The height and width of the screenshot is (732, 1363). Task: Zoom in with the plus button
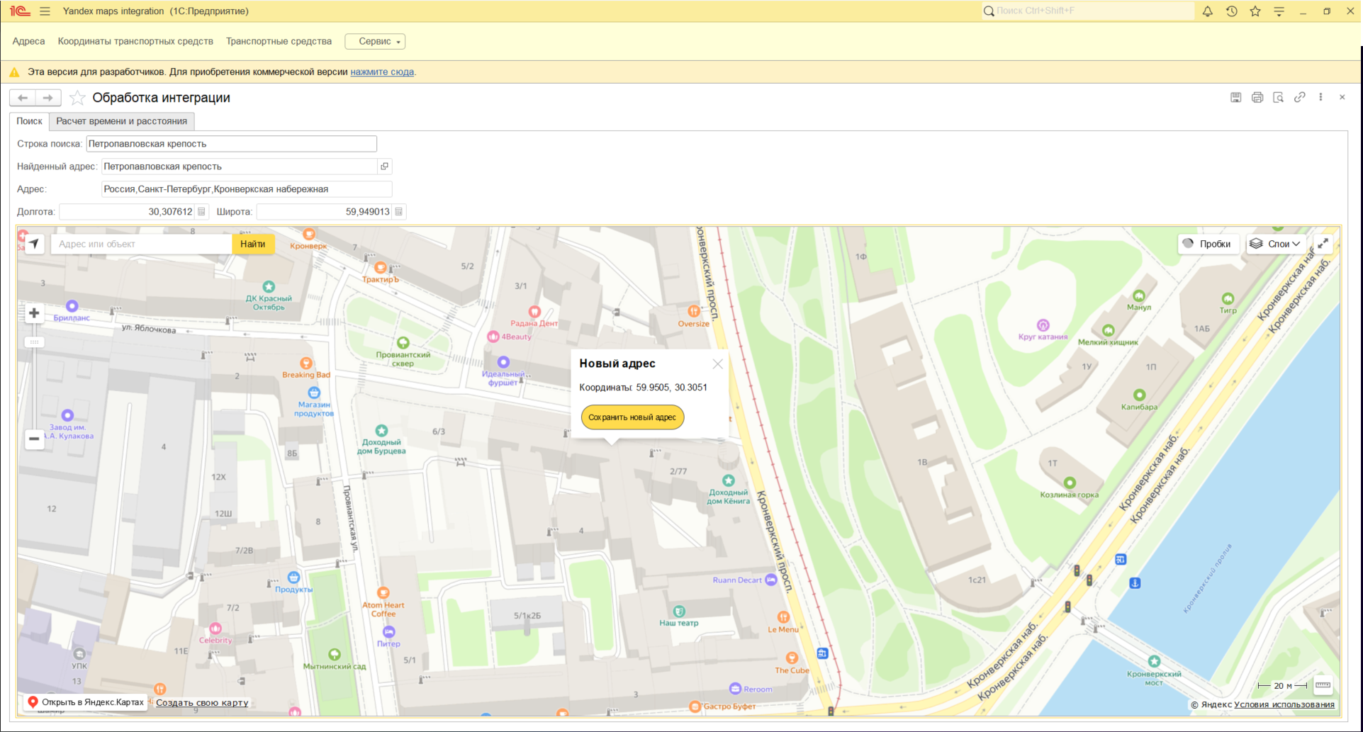coord(34,313)
